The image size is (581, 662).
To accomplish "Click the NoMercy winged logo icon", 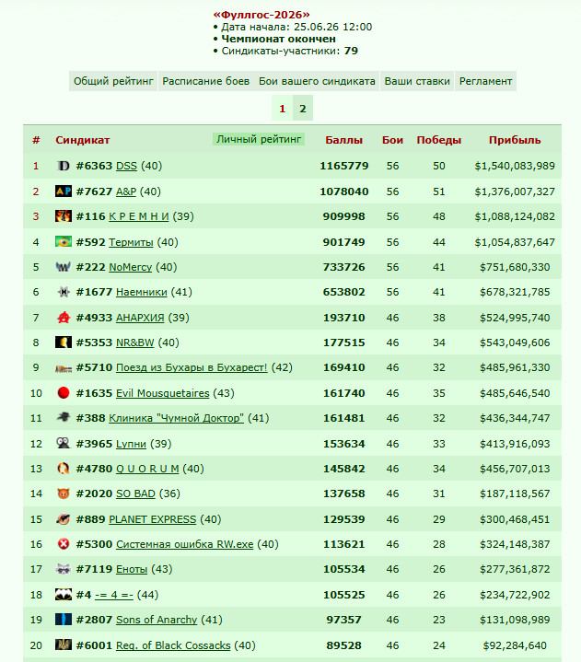I will point(64,267).
